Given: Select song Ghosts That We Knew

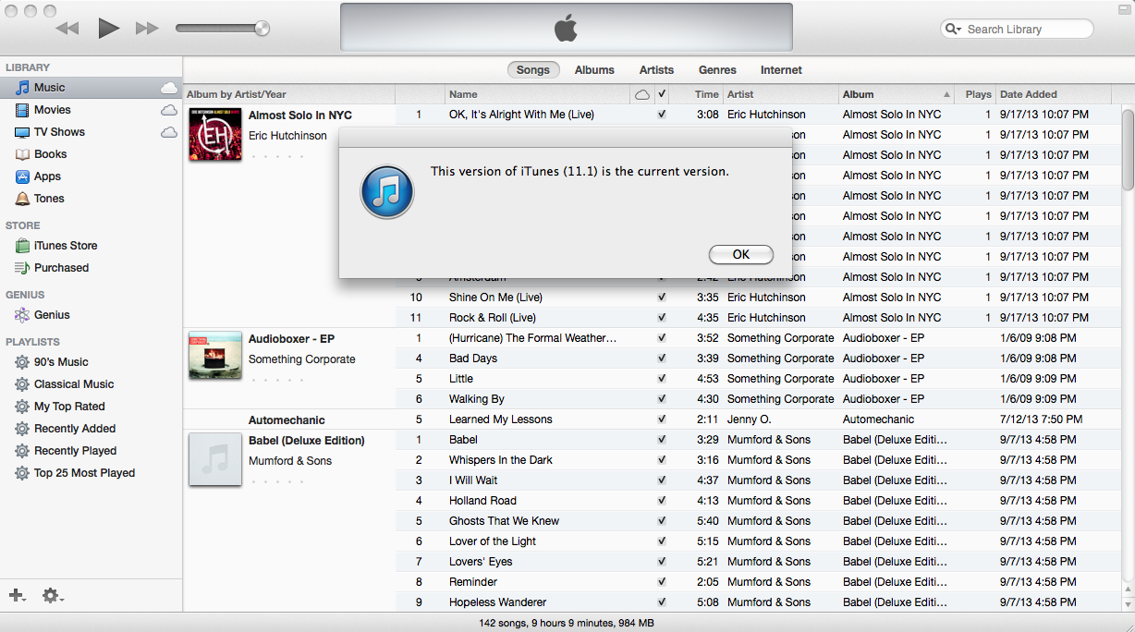Looking at the screenshot, I should click(x=504, y=521).
